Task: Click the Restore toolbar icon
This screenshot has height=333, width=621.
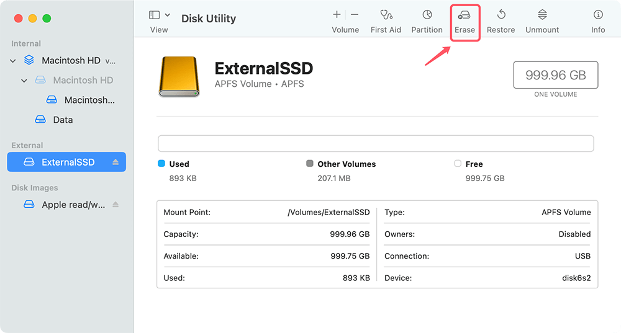Action: [501, 15]
